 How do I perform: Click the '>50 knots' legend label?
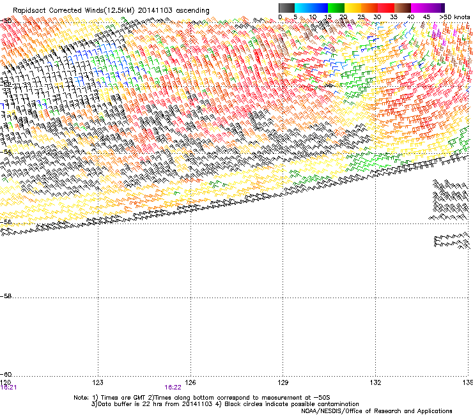(454, 17)
